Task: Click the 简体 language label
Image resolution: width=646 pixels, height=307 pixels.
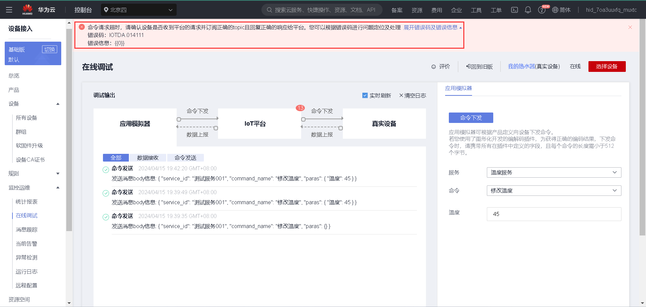Action: (x=565, y=10)
